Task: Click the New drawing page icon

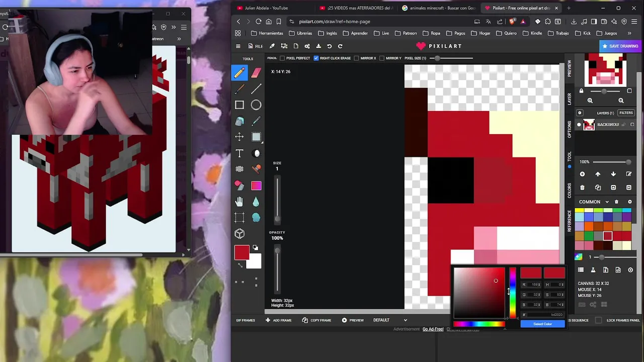Action: coord(296,46)
